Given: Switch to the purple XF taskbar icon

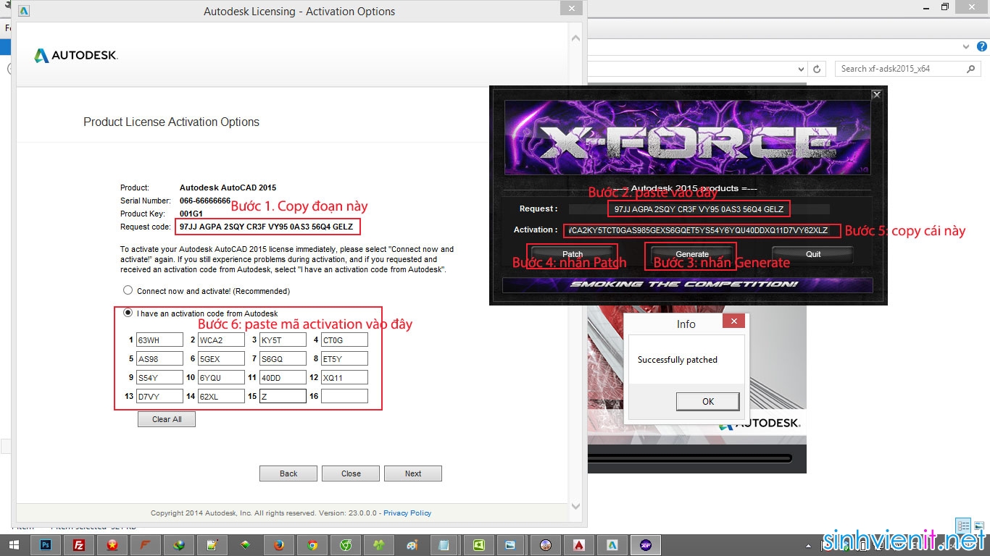Looking at the screenshot, I should (645, 545).
